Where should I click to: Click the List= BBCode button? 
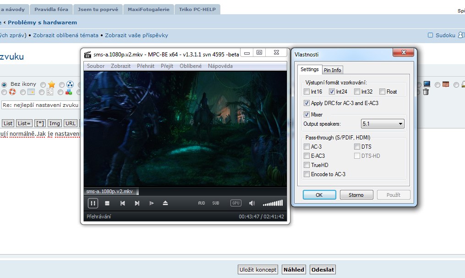click(24, 123)
